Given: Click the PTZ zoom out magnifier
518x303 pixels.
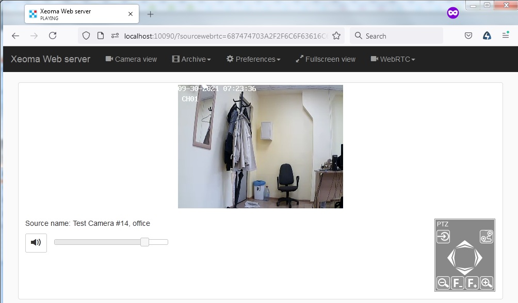Looking at the screenshot, I should coord(443,283).
